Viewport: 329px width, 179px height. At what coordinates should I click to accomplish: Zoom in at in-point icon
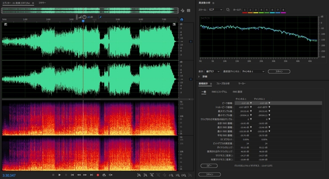pos(171,175)
